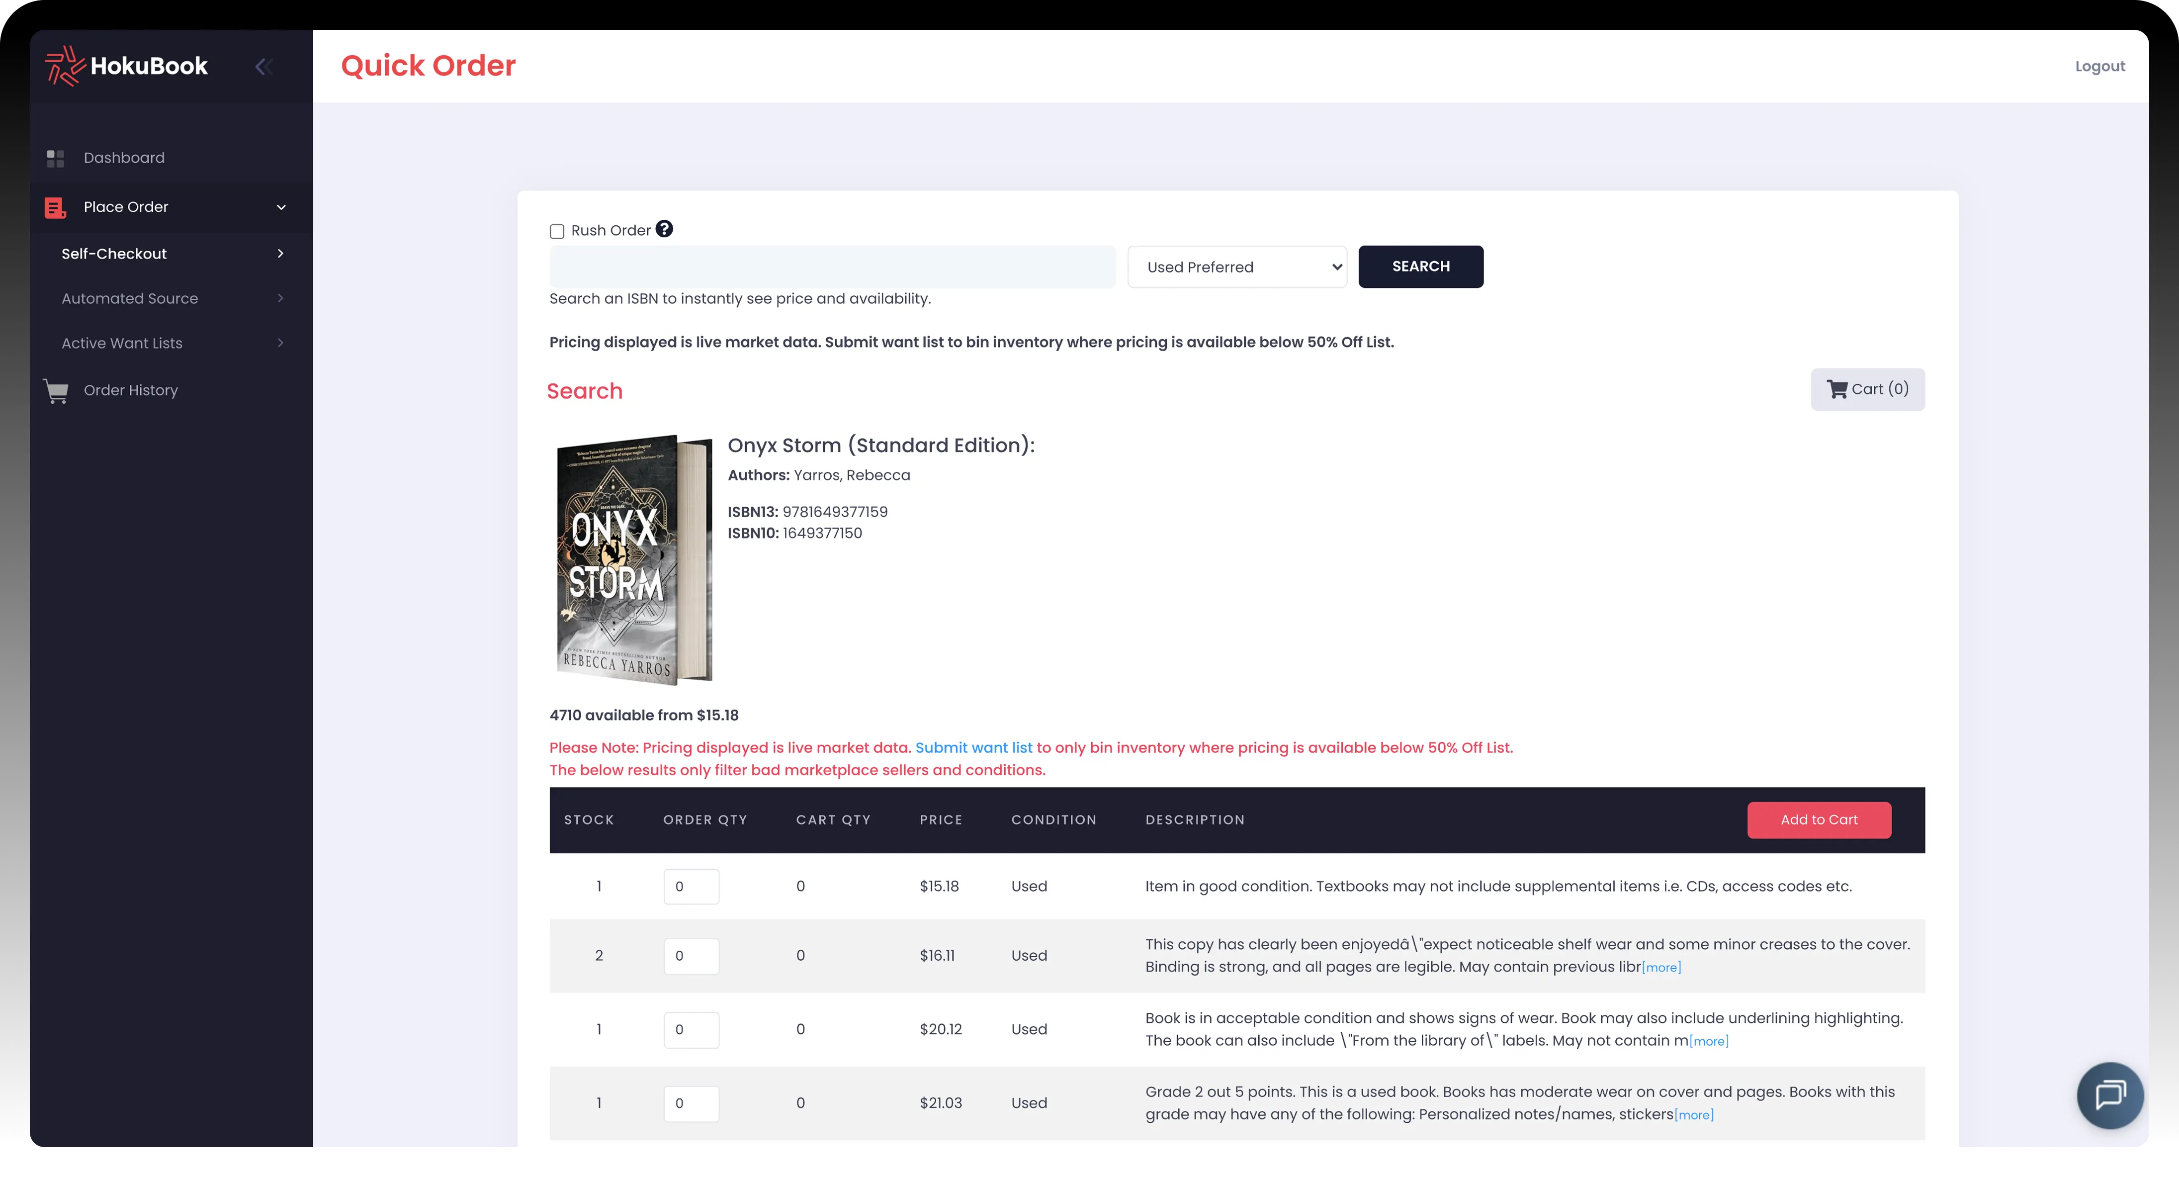
Task: Open the Cart (0) button
Action: (x=1867, y=389)
